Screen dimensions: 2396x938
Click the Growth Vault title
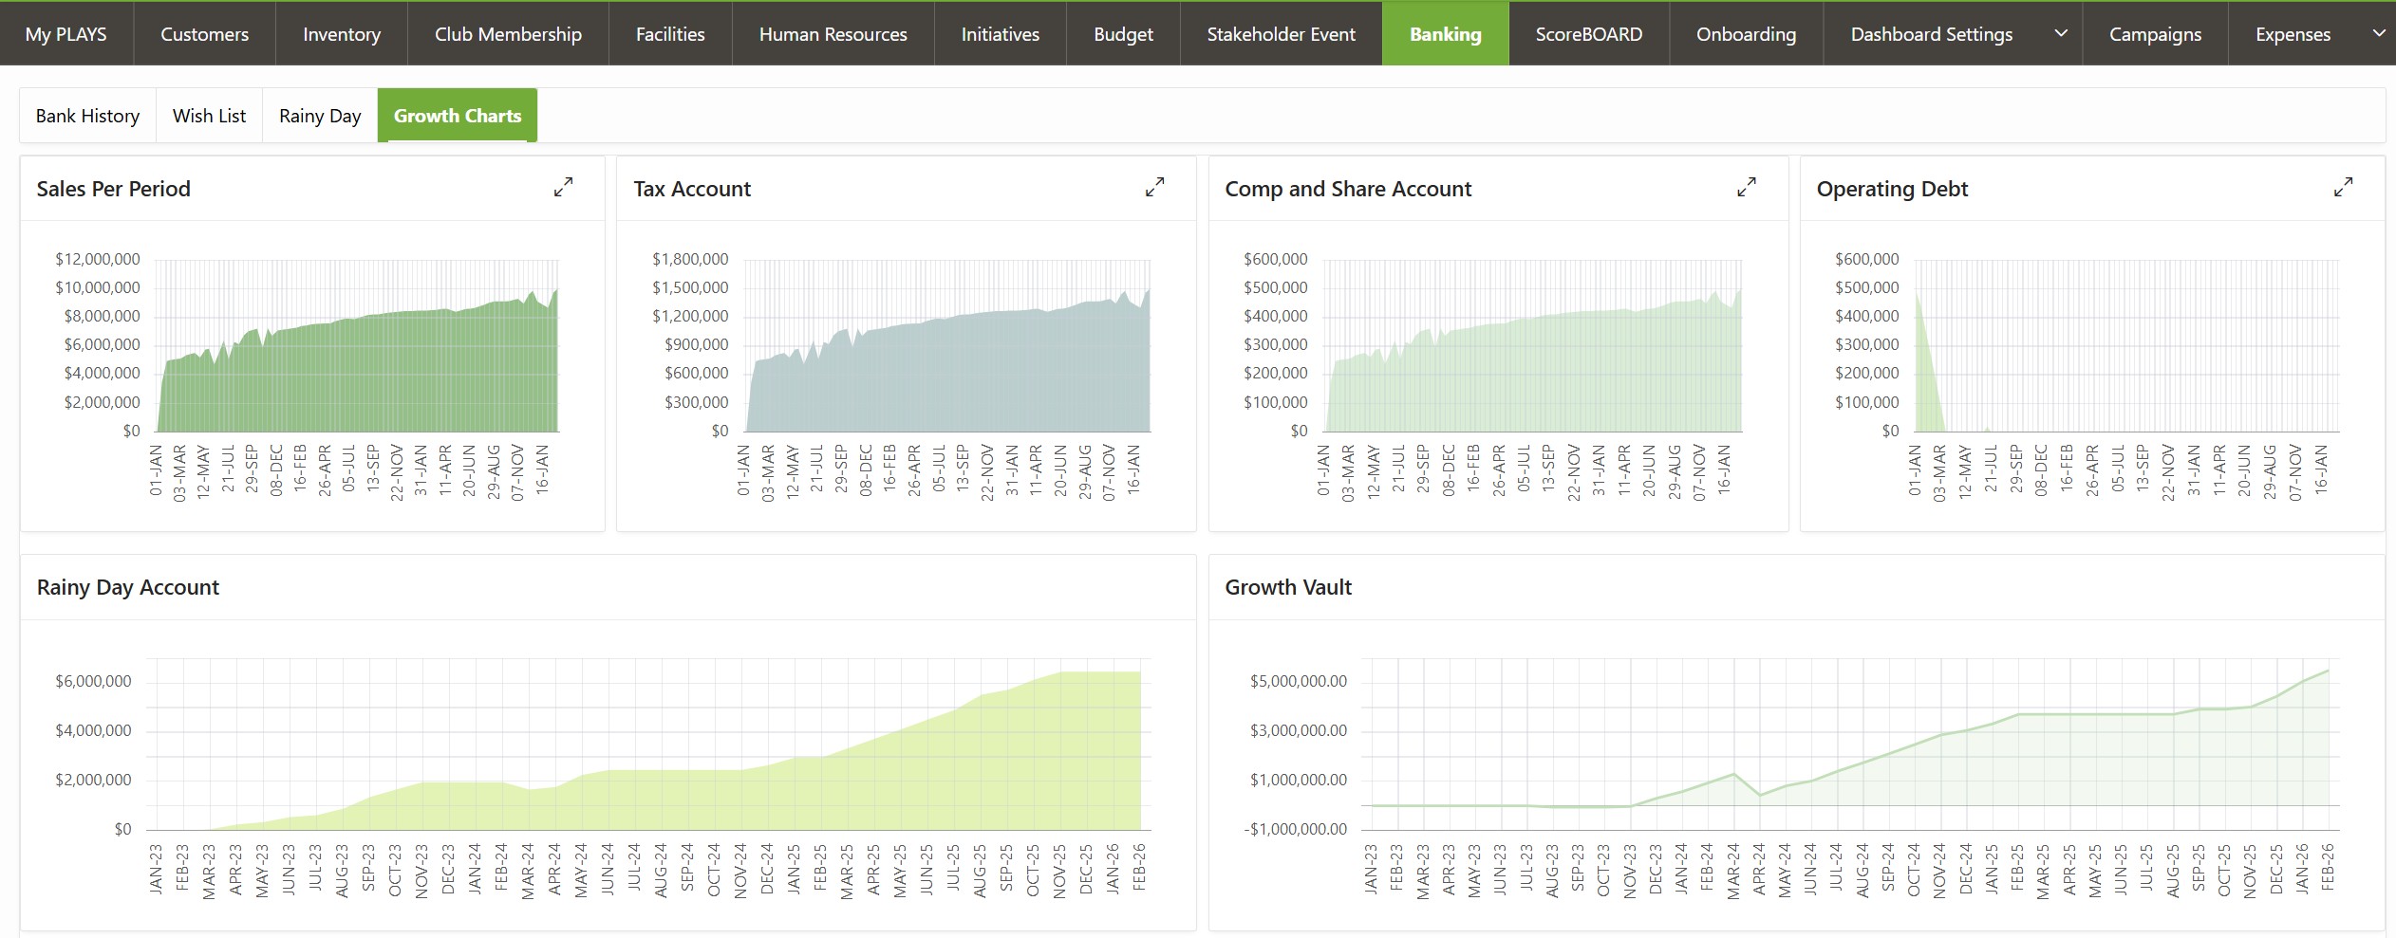[x=1288, y=587]
